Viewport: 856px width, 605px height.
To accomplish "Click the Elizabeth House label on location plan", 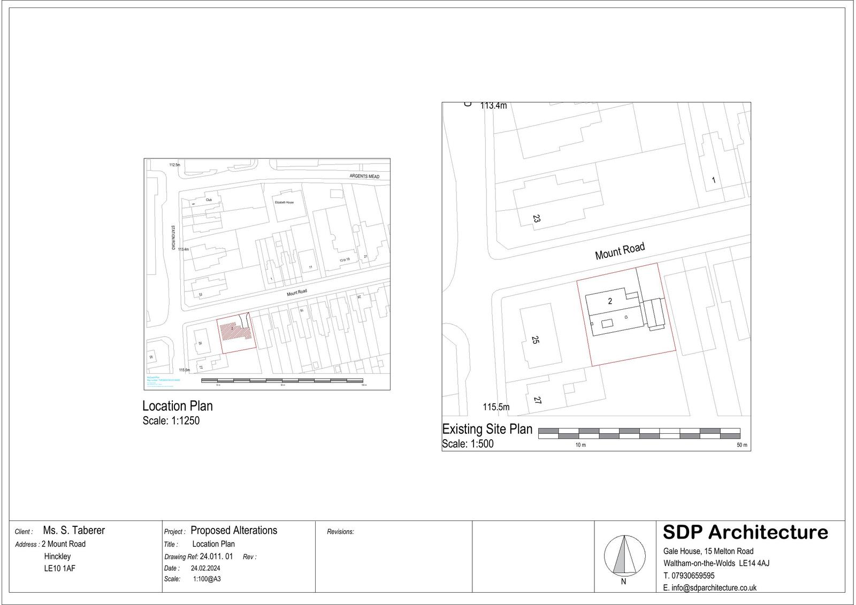I will point(284,203).
